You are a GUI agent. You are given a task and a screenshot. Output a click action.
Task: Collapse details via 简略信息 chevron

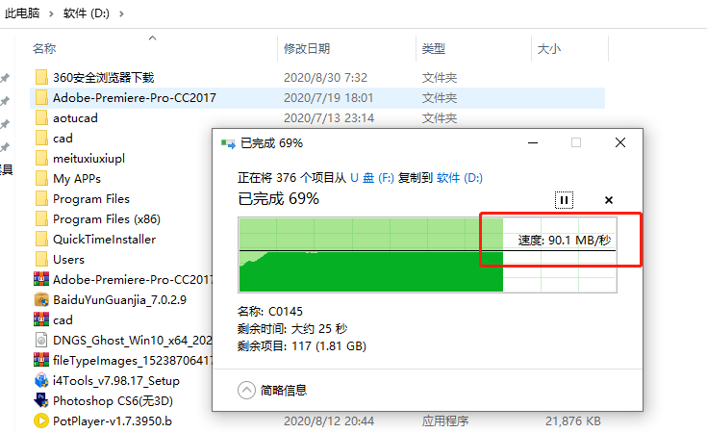[246, 390]
